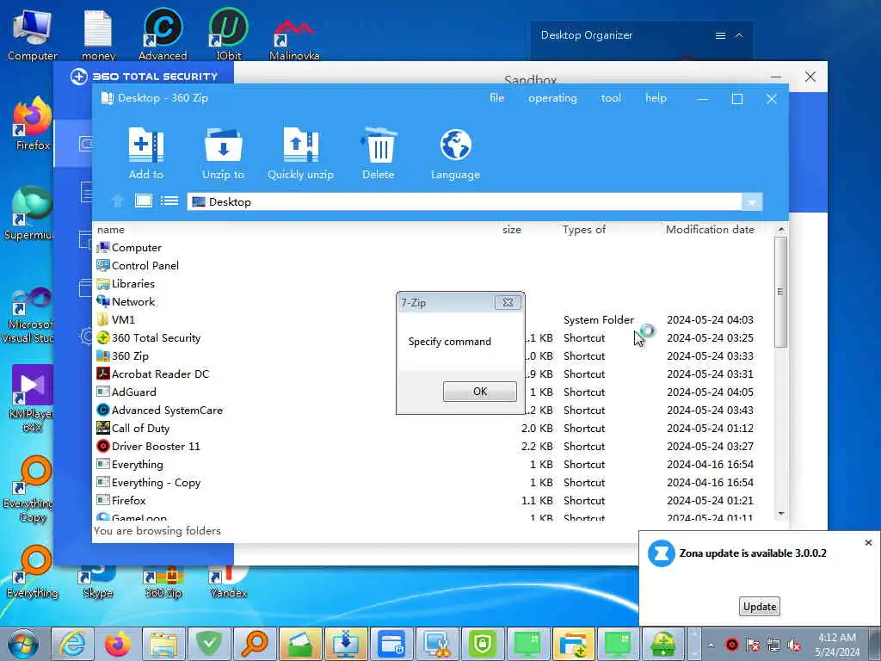Show hidden system tray icons
Viewport: 881px width, 661px height.
pyautogui.click(x=711, y=645)
